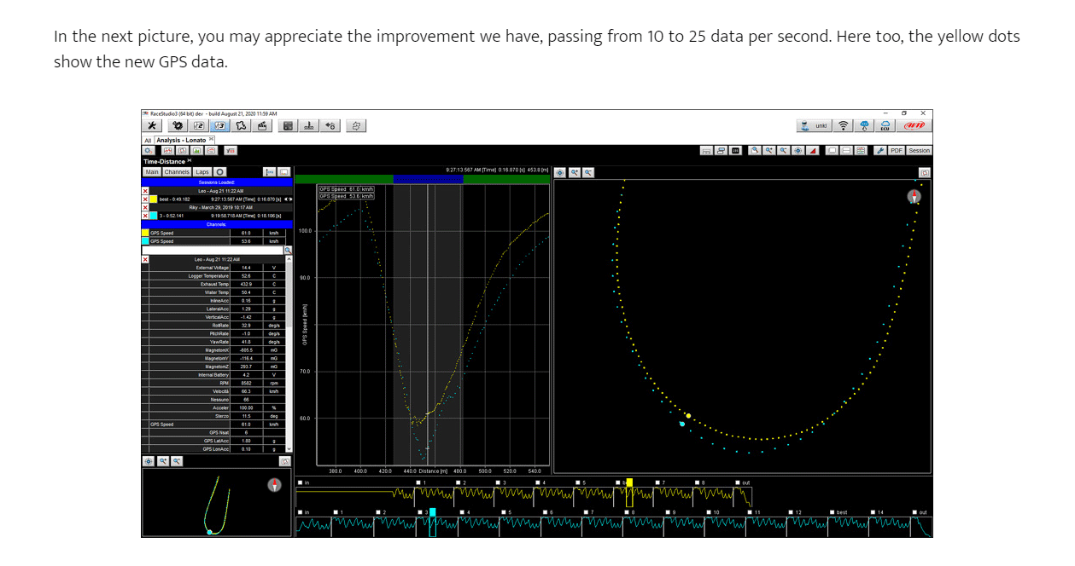Image resolution: width=1075 pixels, height=566 pixels.
Task: Click the yellow lap marker in the top session strip
Action: click(x=629, y=482)
